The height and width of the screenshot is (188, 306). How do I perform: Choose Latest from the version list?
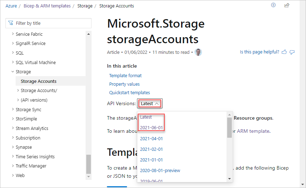coord(146,117)
